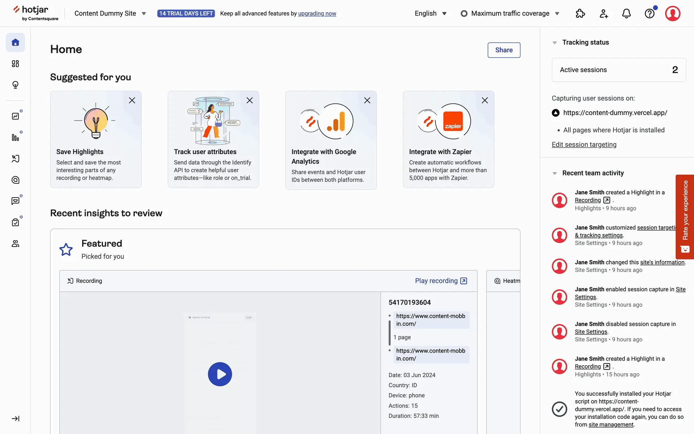Collapse the Tracking status section
This screenshot has width=694, height=434.
pos(554,43)
